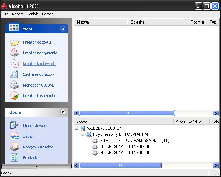
Task: Click the Kreator kasowania eraser disc icon
Action: coord(14,95)
